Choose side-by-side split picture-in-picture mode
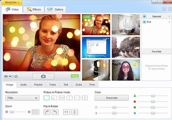172x120 pixels. [x=69, y=98]
